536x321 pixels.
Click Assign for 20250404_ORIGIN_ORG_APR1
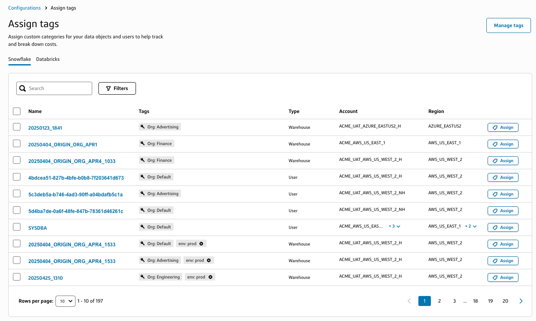coord(503,144)
